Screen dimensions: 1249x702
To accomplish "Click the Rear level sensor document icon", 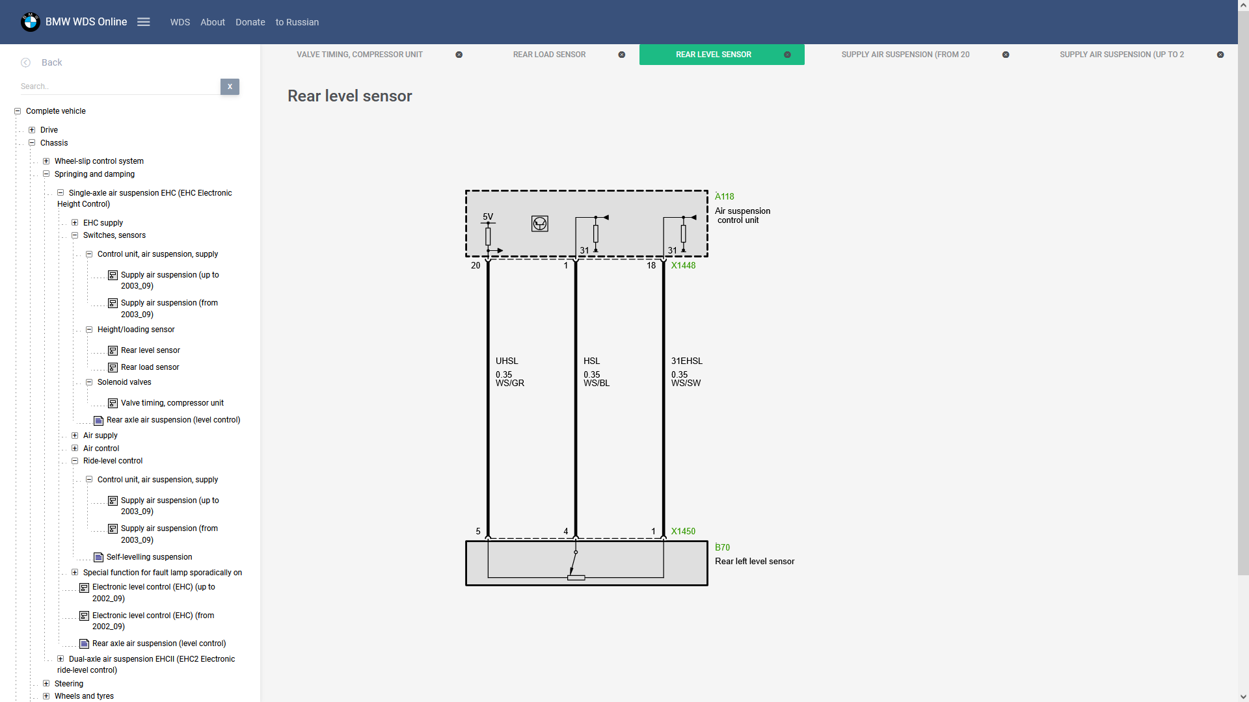I will point(113,350).
